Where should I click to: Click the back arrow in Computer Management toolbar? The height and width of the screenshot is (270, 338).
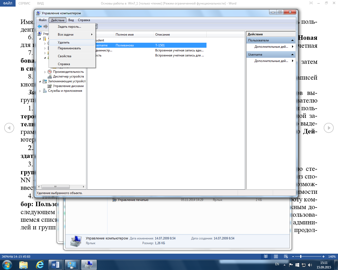pos(40,26)
